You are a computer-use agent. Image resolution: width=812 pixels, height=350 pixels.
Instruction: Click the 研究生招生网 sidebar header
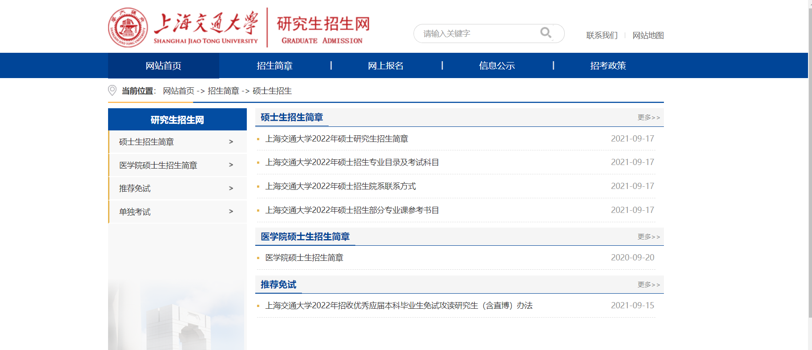[177, 120]
